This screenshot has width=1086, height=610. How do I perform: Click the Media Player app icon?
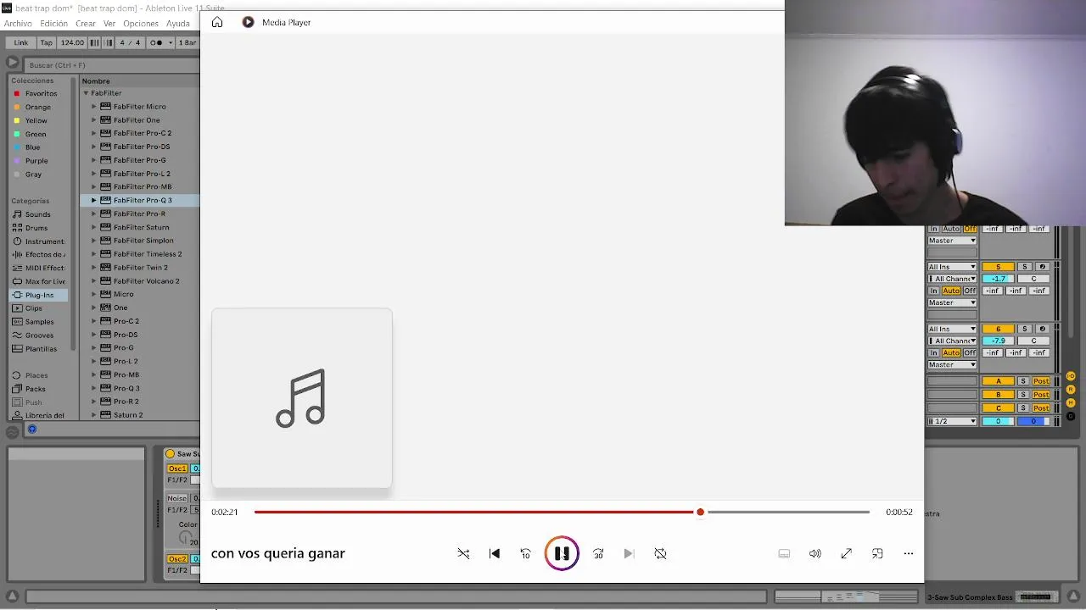(248, 22)
